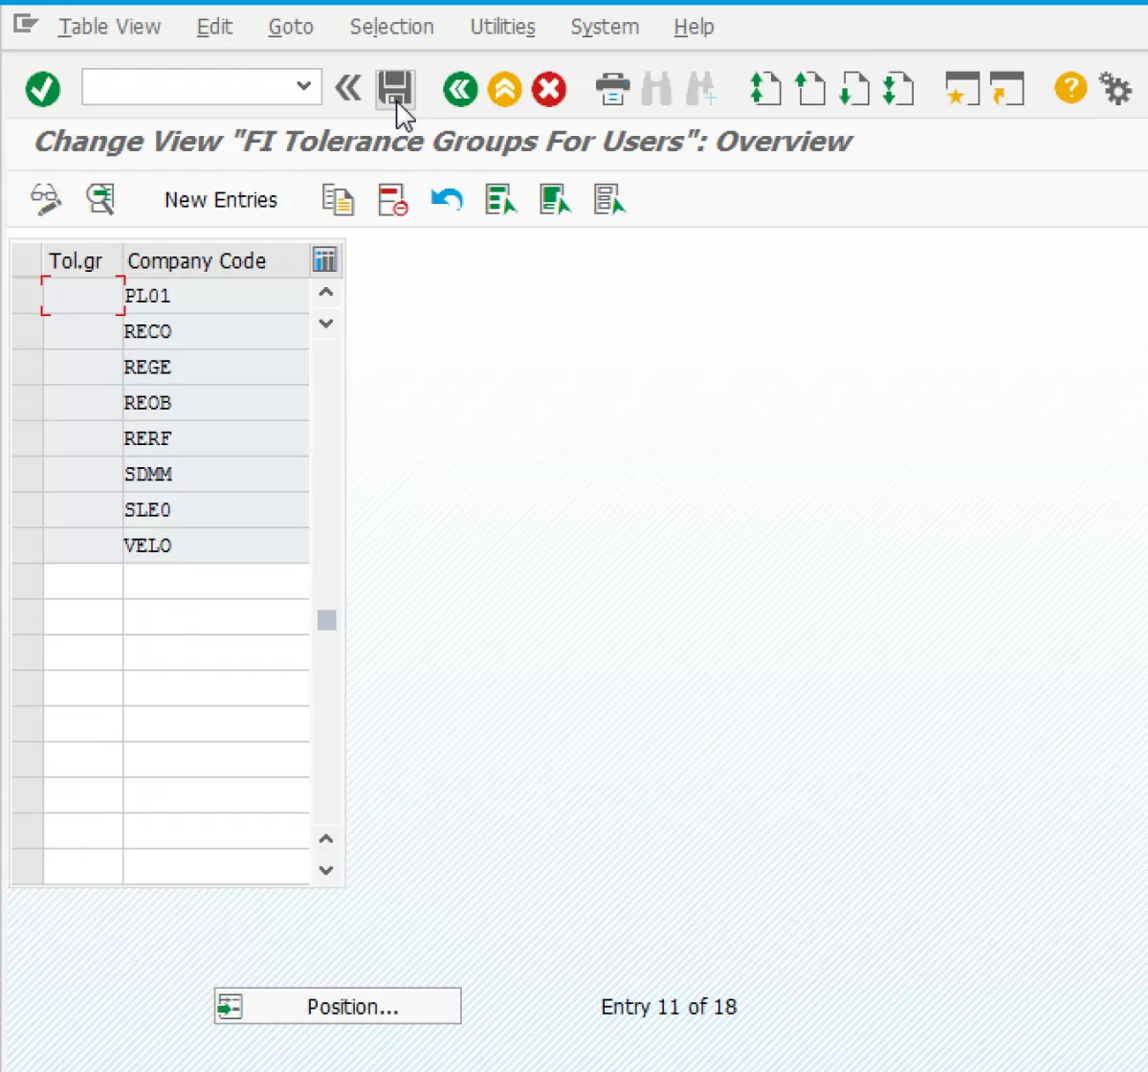
Task: Click the table vertical scrollbar thumb
Action: tap(326, 620)
